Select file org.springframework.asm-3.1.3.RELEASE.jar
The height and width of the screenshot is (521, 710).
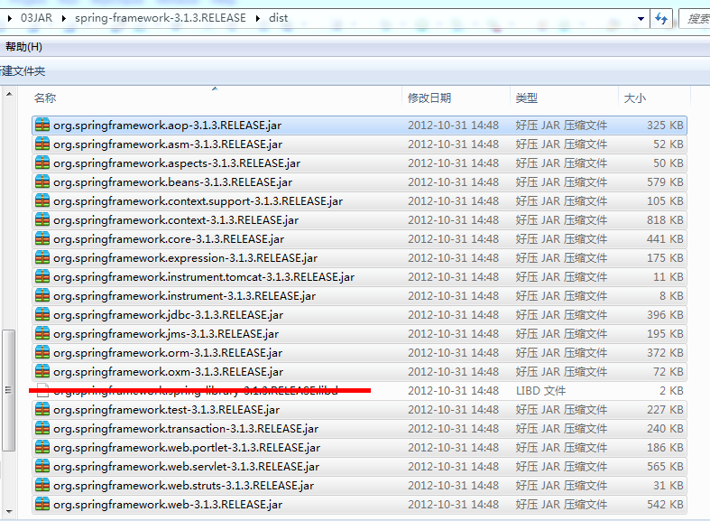pyautogui.click(x=360, y=144)
